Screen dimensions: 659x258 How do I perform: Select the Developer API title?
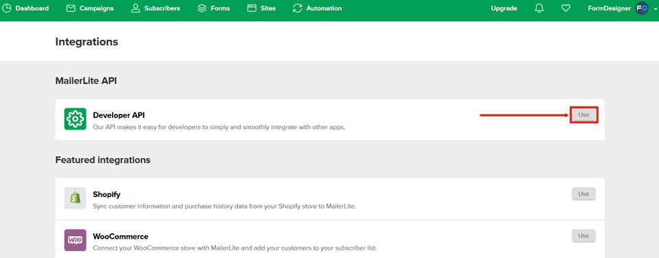[119, 115]
